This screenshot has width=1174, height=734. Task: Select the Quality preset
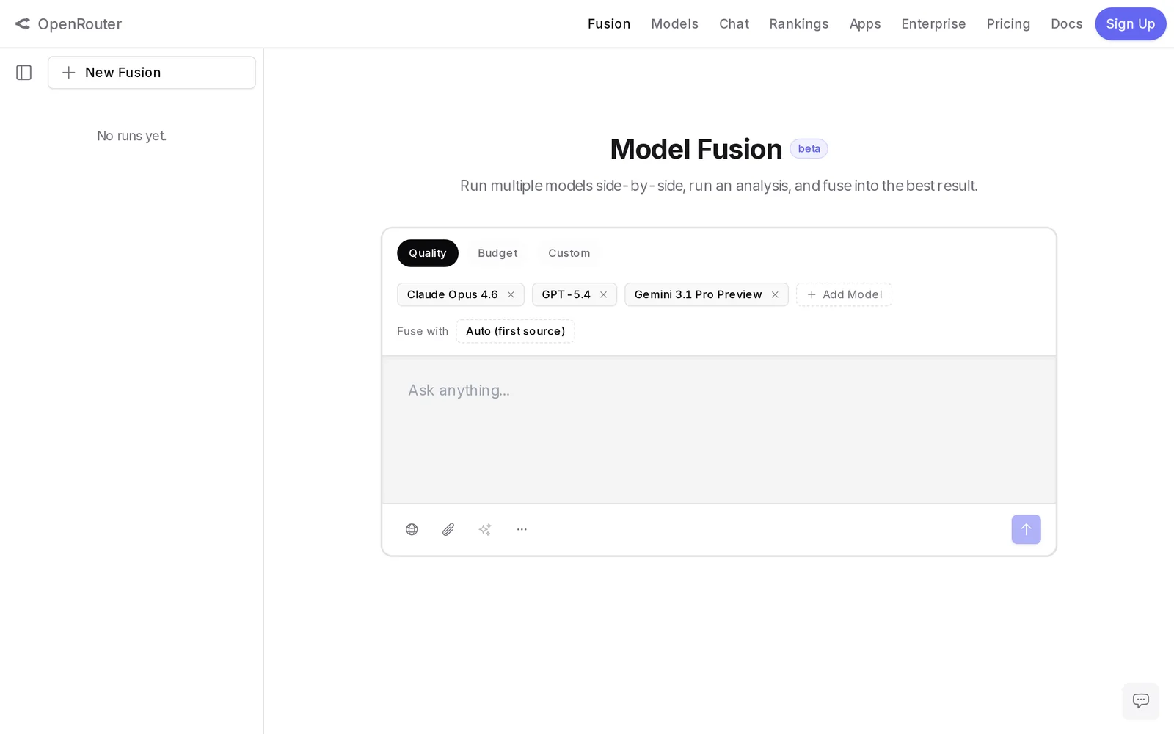pos(427,253)
